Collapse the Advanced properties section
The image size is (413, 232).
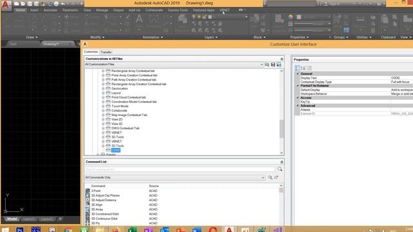tap(297, 106)
